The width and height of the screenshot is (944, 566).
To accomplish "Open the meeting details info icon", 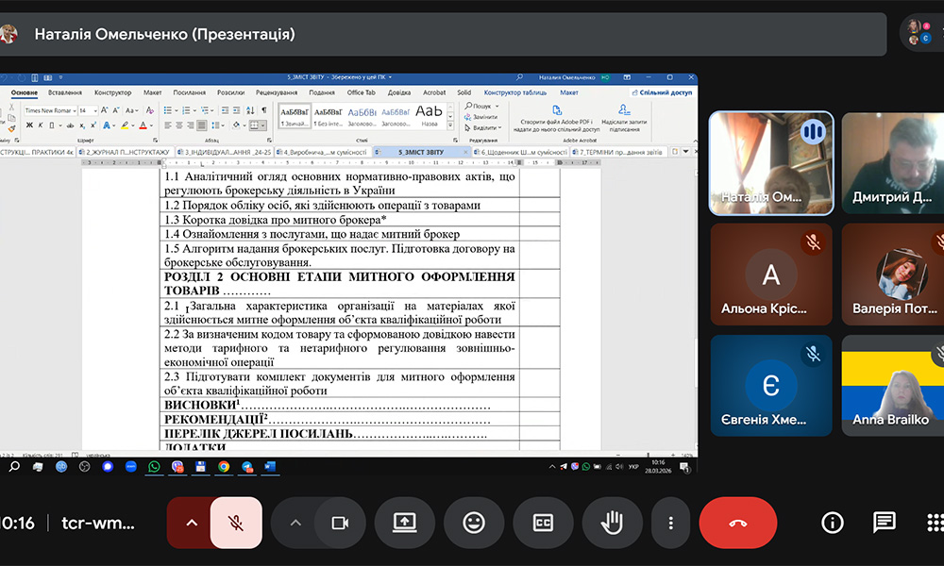I will (x=832, y=523).
